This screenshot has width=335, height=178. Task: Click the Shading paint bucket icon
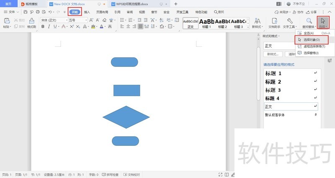click(x=162, y=26)
